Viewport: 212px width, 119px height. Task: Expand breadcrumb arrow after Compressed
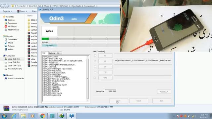pyautogui.click(x=96, y=6)
